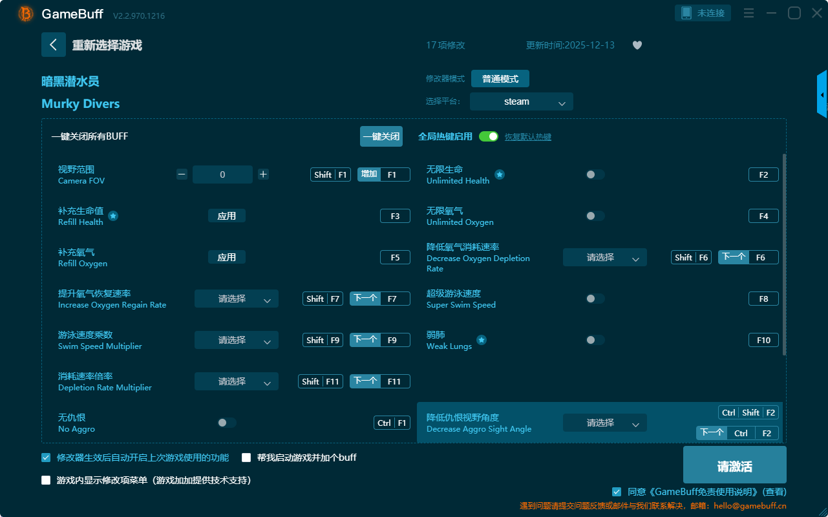
Task: Click the Camera FOV value input field
Action: tap(222, 174)
